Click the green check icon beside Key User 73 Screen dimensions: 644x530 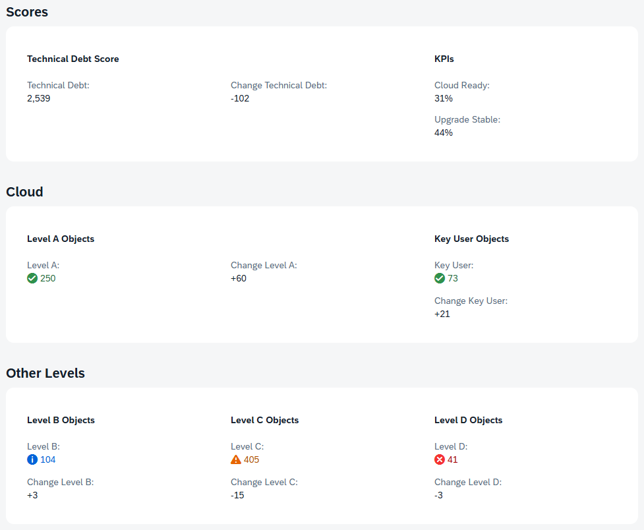pyautogui.click(x=440, y=279)
